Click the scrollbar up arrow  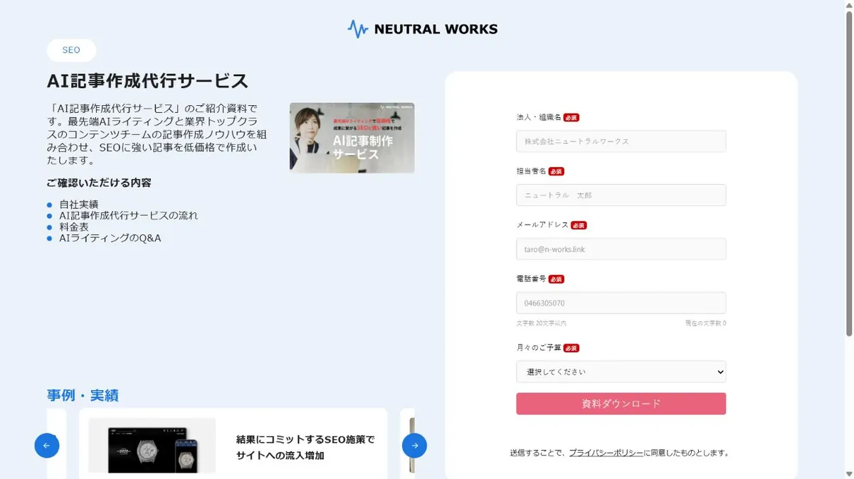(x=848, y=5)
